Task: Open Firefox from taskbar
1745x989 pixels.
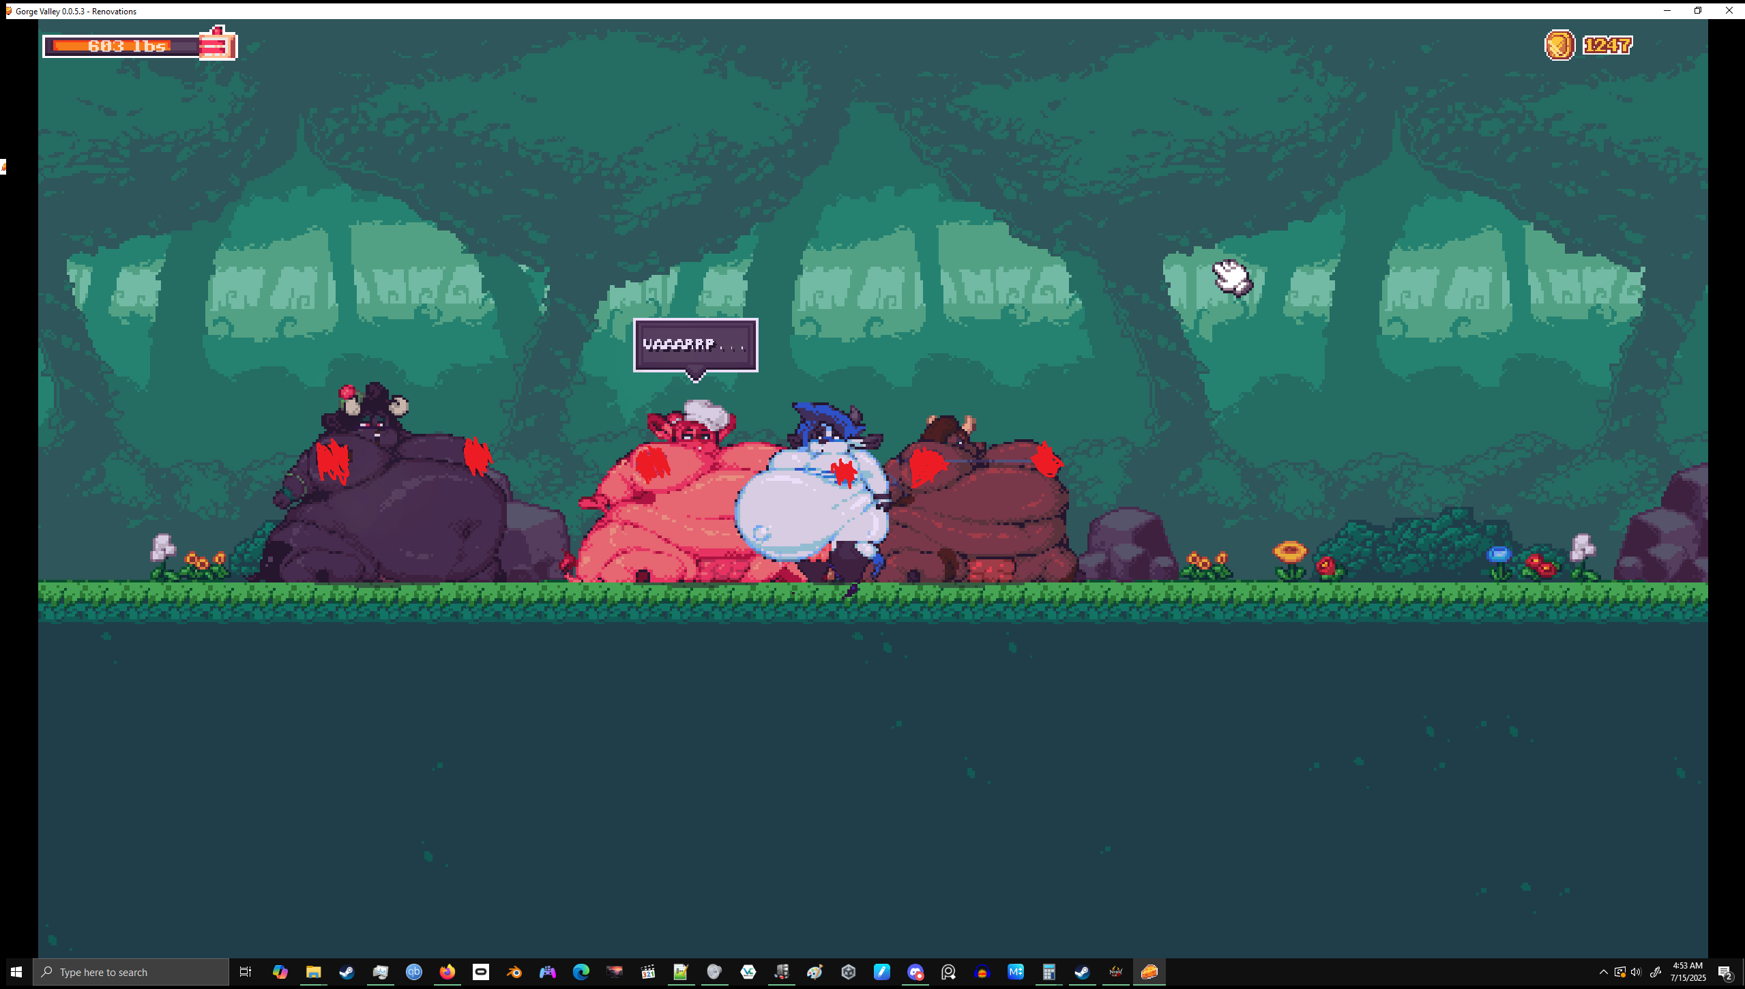Action: click(x=447, y=972)
